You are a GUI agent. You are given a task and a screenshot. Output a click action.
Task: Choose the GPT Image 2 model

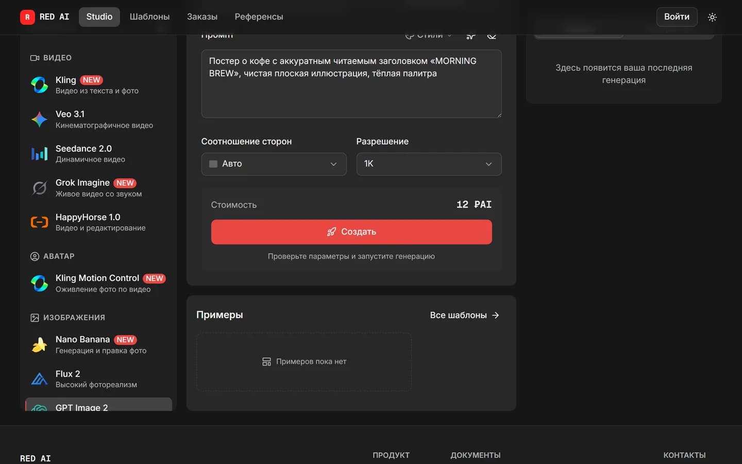pos(98,405)
